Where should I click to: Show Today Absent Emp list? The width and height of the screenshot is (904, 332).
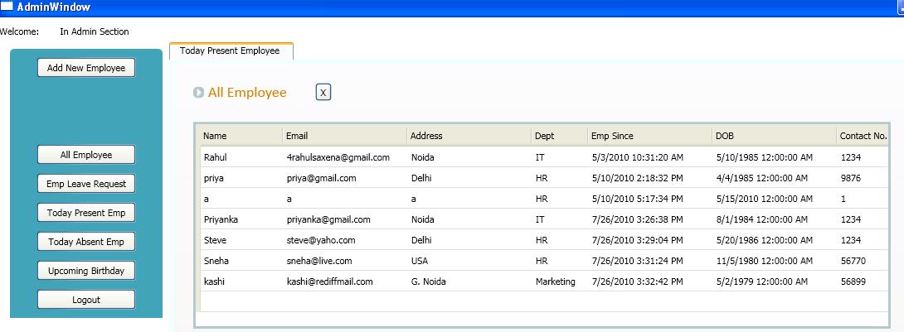[86, 242]
